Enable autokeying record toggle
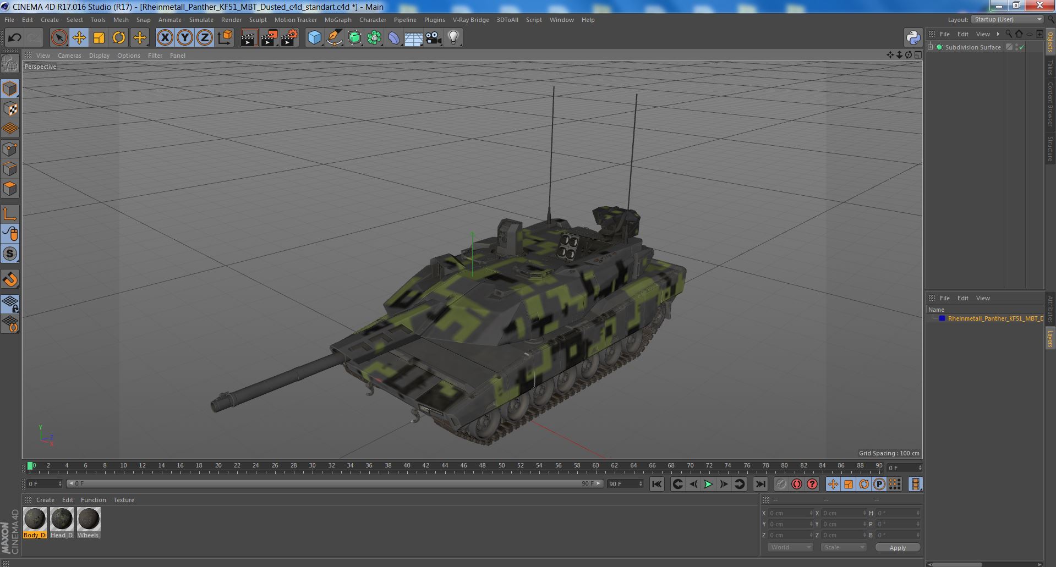This screenshot has width=1056, height=567. (797, 484)
